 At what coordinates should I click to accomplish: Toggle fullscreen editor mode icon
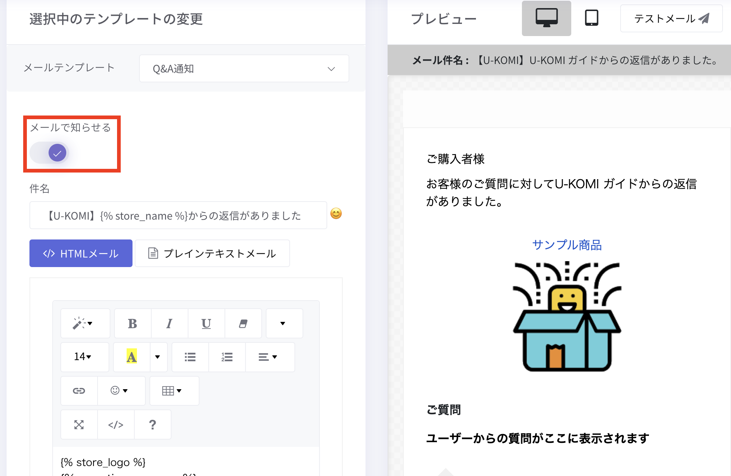tap(79, 425)
